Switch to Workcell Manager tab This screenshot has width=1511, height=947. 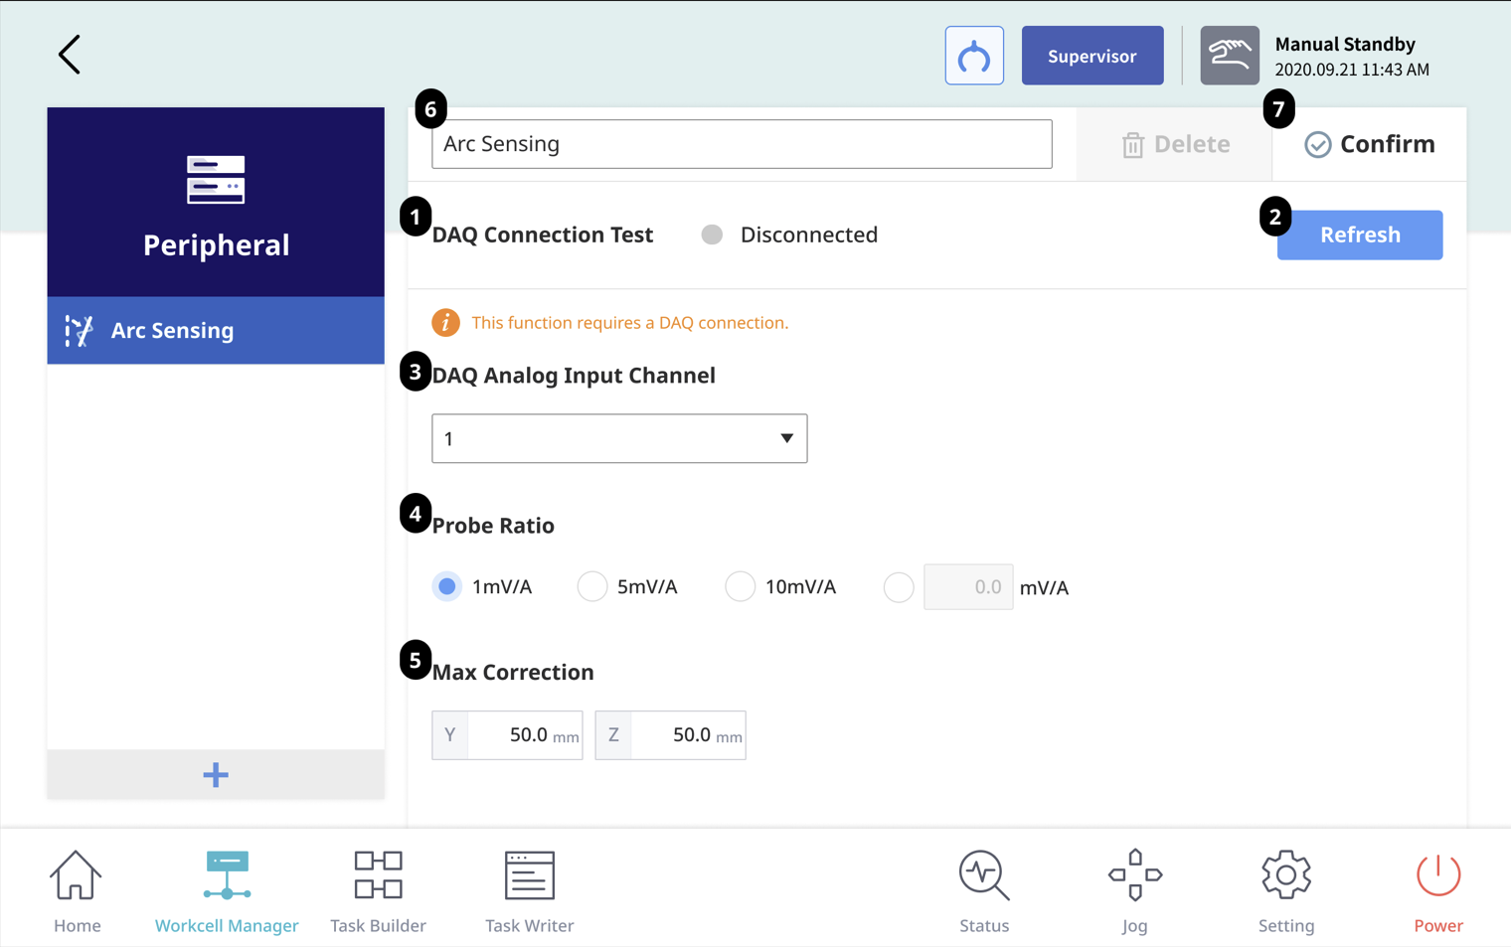pyautogui.click(x=227, y=891)
